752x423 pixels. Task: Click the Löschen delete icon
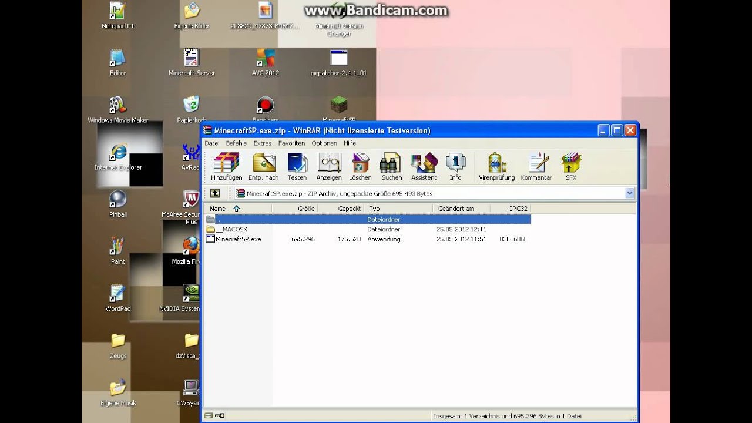click(x=360, y=166)
